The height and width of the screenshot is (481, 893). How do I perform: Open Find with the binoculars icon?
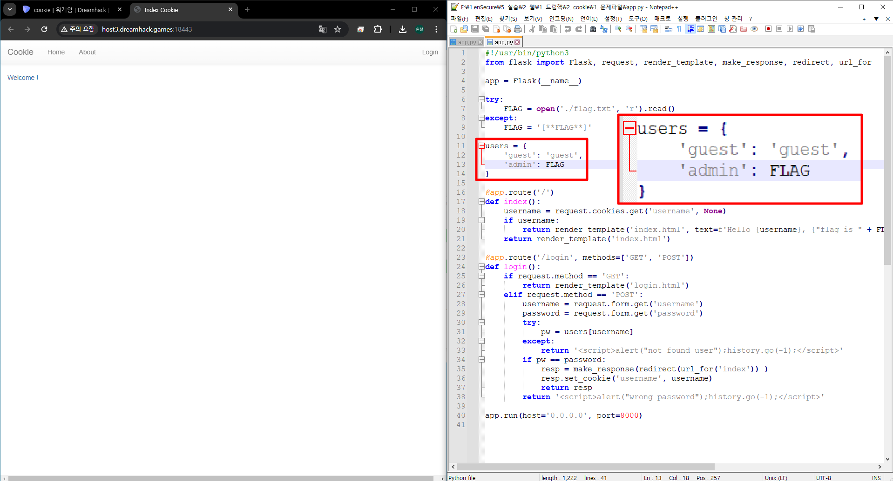point(593,29)
